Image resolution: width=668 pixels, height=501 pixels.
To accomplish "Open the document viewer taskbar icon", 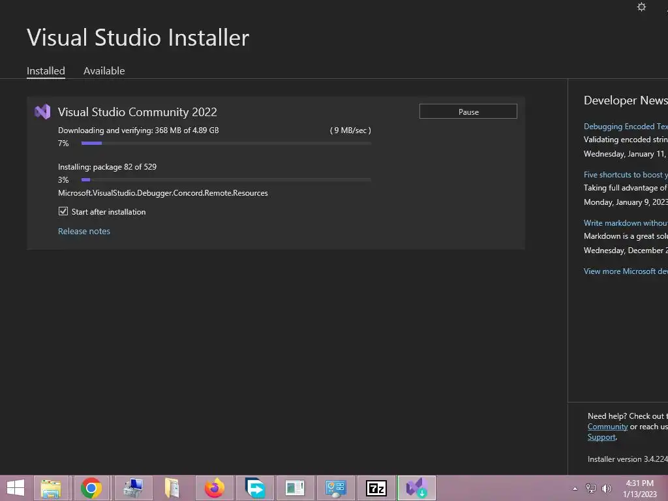I will click(x=295, y=488).
